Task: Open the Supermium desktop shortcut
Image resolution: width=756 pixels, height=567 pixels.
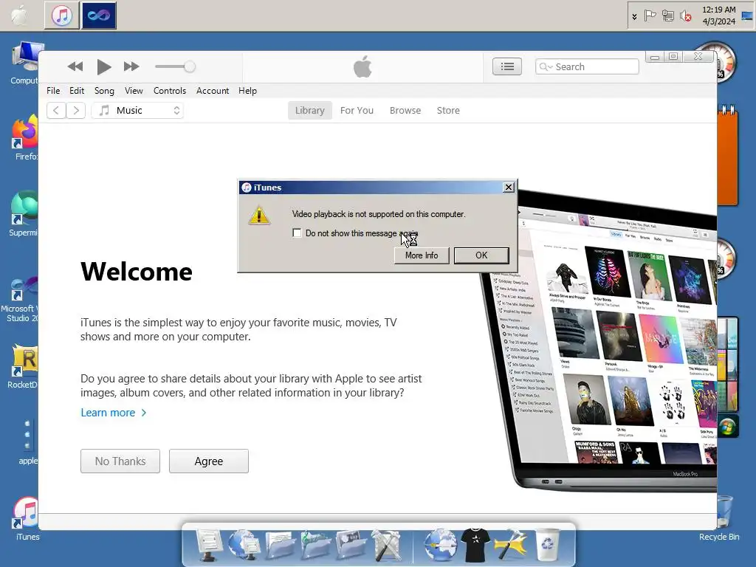Action: [24, 214]
